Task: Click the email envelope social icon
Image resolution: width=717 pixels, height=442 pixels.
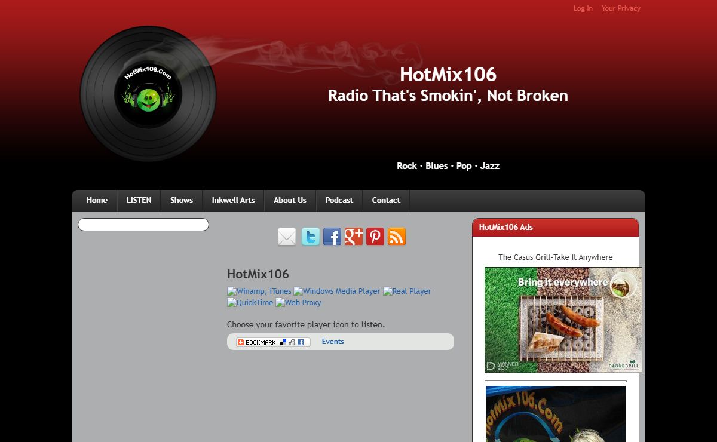Action: [x=287, y=237]
